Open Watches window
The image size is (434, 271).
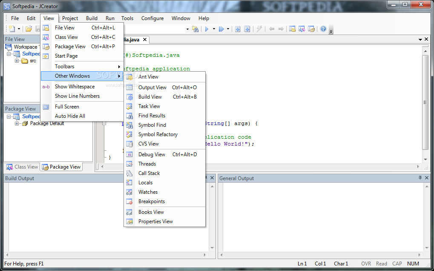click(x=165, y=192)
